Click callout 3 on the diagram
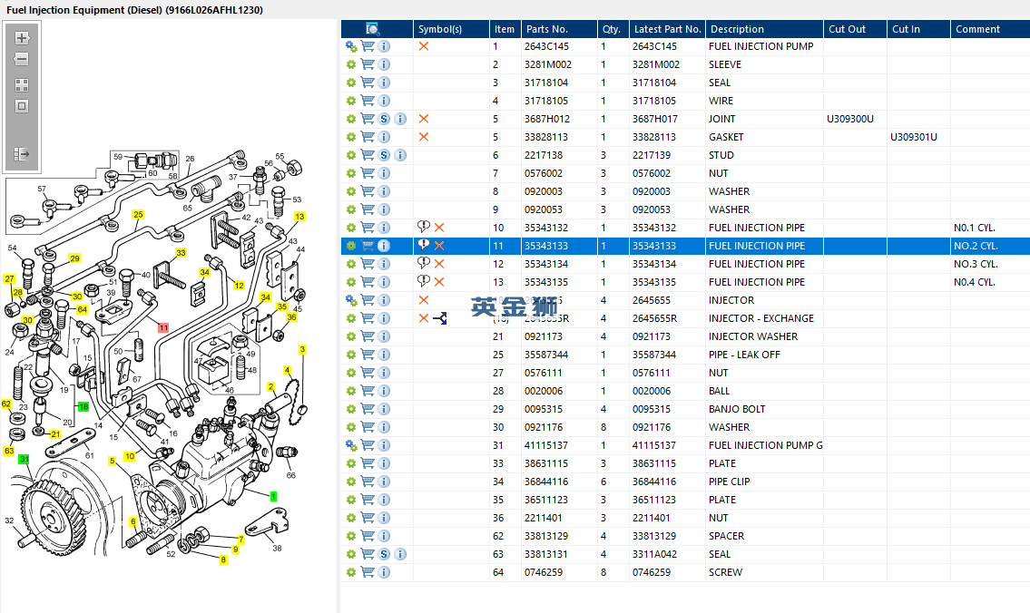Viewport: 1030px width, 613px height. [x=302, y=350]
